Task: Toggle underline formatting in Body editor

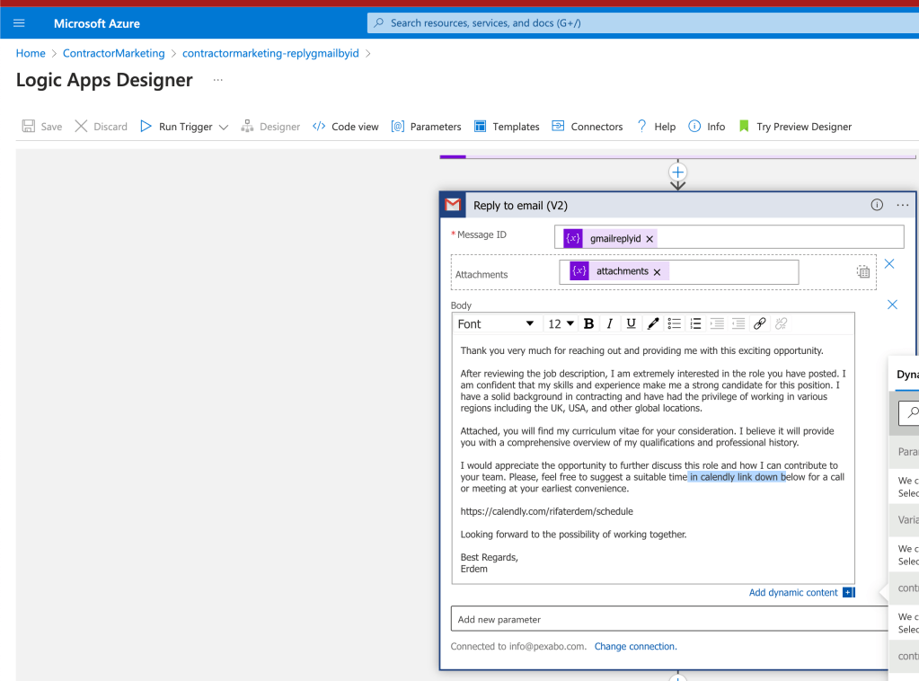Action: click(631, 323)
